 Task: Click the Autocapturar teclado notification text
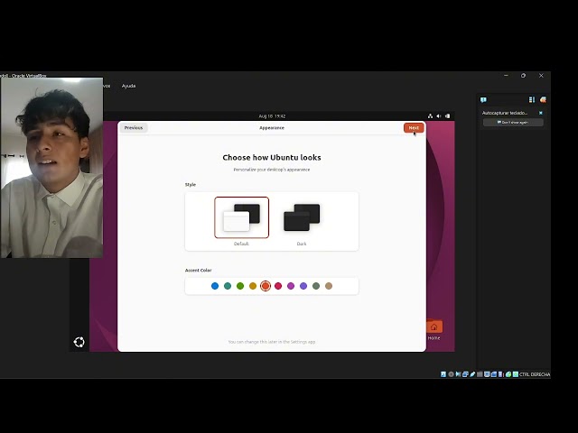pos(505,113)
